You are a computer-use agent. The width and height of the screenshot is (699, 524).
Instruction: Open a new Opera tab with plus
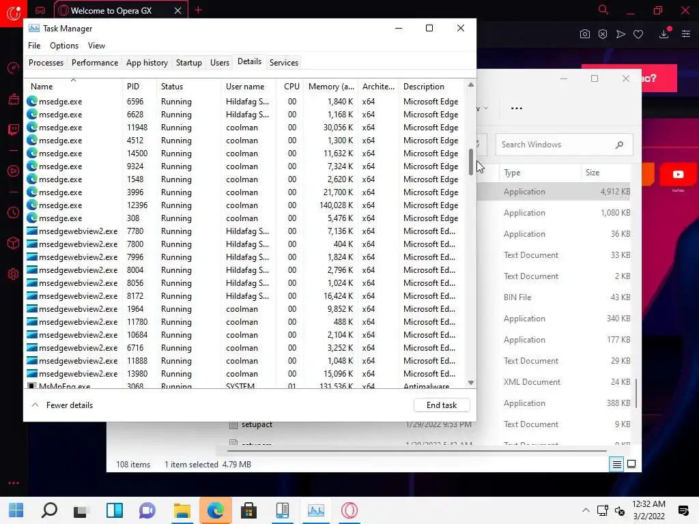[199, 10]
